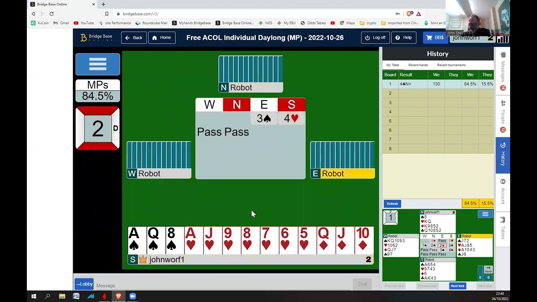Click the North Robot name label
Screen dimensions: 537x302
coord(250,88)
